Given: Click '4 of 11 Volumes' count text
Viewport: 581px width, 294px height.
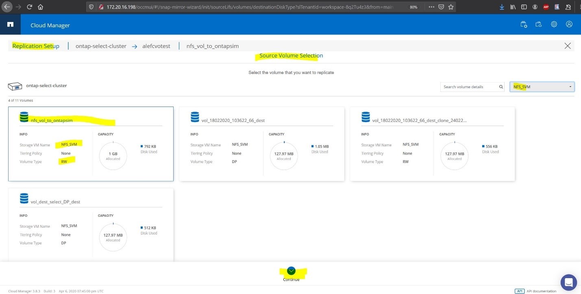Looking at the screenshot, I should 20,100.
